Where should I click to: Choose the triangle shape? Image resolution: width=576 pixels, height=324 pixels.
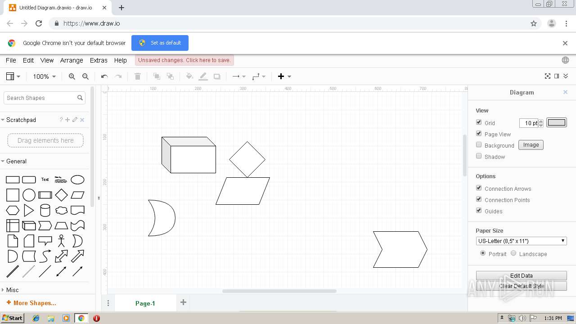[x=29, y=210]
